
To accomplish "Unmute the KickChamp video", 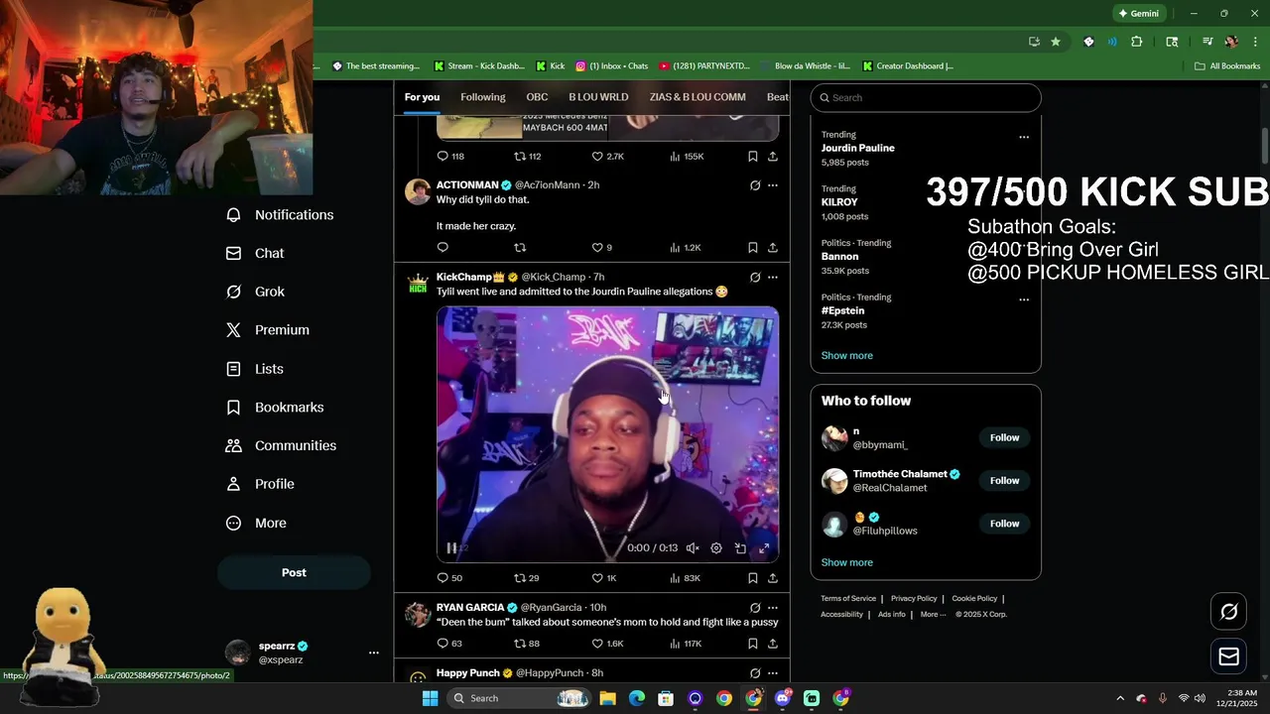I will [x=693, y=548].
